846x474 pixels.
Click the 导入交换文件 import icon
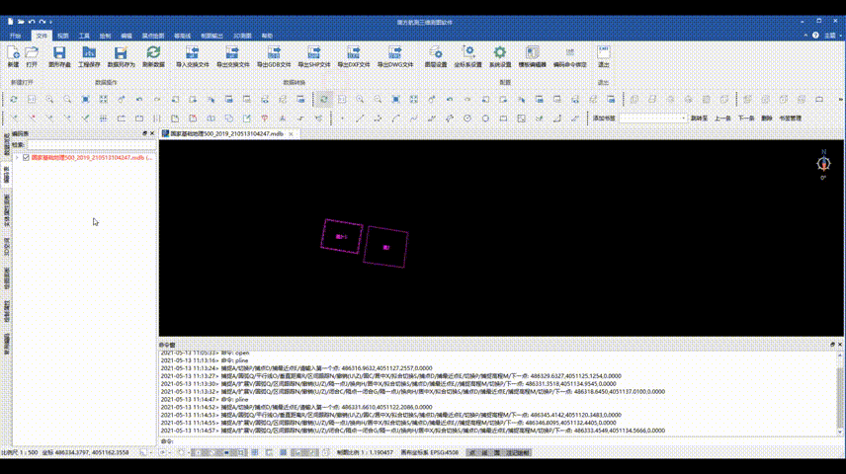click(x=192, y=53)
